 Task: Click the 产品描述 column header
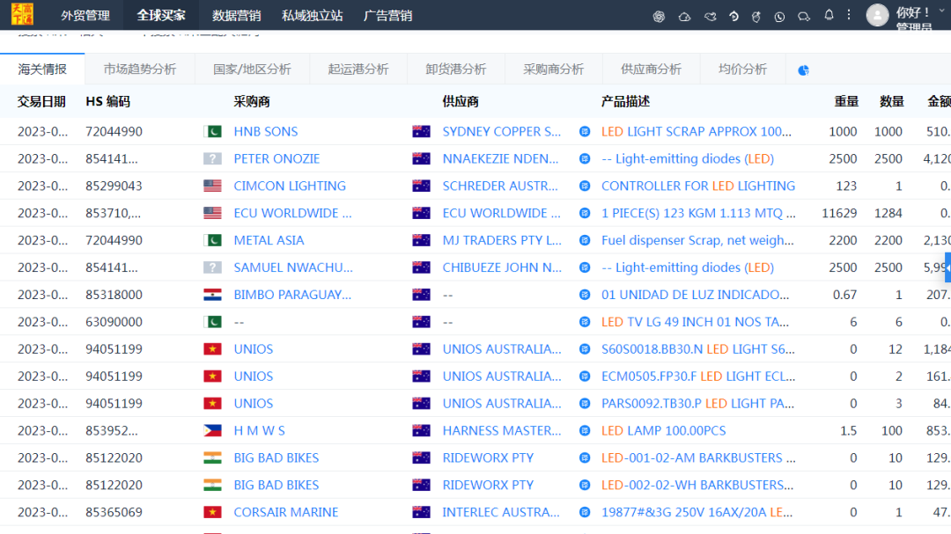(x=625, y=102)
